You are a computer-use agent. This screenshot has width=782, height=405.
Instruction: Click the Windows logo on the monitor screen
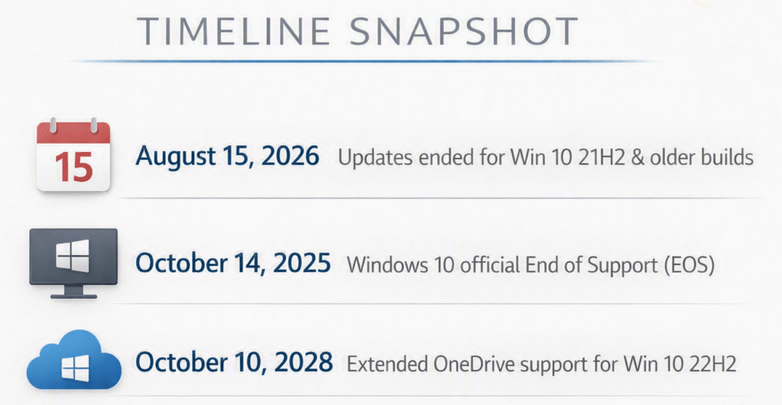[x=73, y=256]
